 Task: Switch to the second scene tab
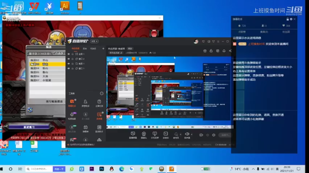pyautogui.click(x=85, y=48)
